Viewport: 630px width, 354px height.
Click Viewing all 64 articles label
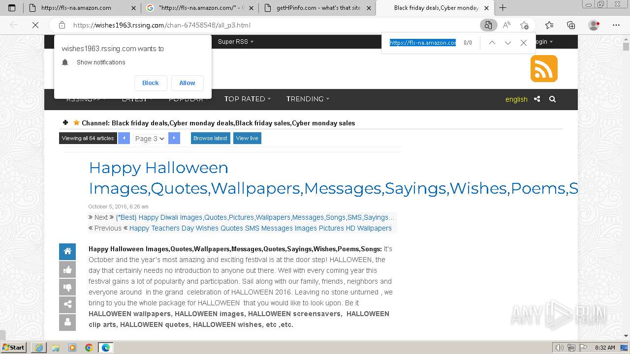click(88, 138)
